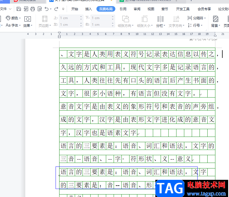Click the right margin 右 input field
Viewport: 229px width, 197px height.
pos(101,25)
